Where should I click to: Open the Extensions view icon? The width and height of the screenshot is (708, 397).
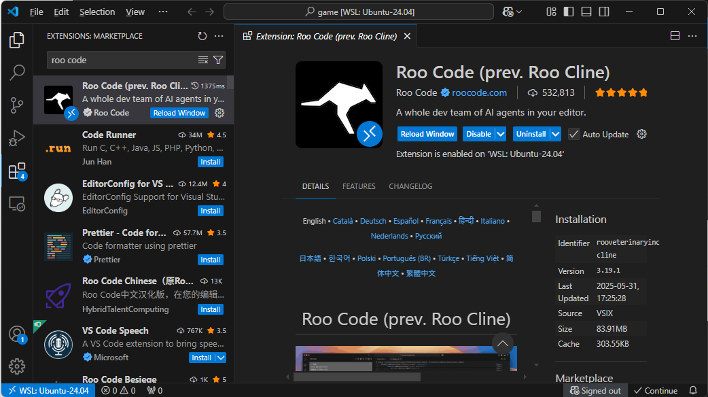17,171
